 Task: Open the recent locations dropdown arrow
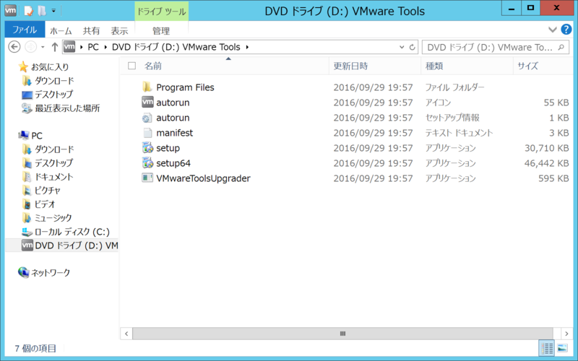pyautogui.click(x=43, y=47)
